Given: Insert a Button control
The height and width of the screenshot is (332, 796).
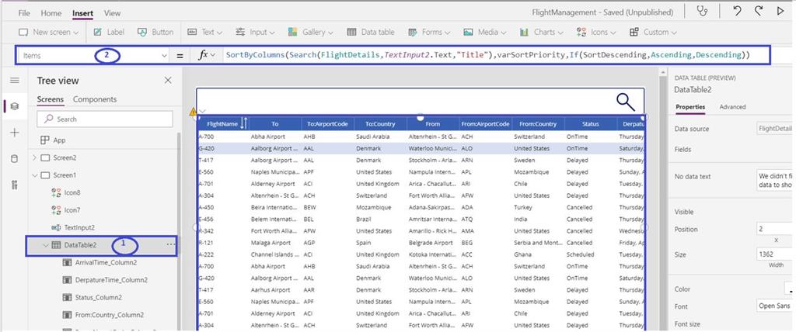Looking at the screenshot, I should point(155,32).
